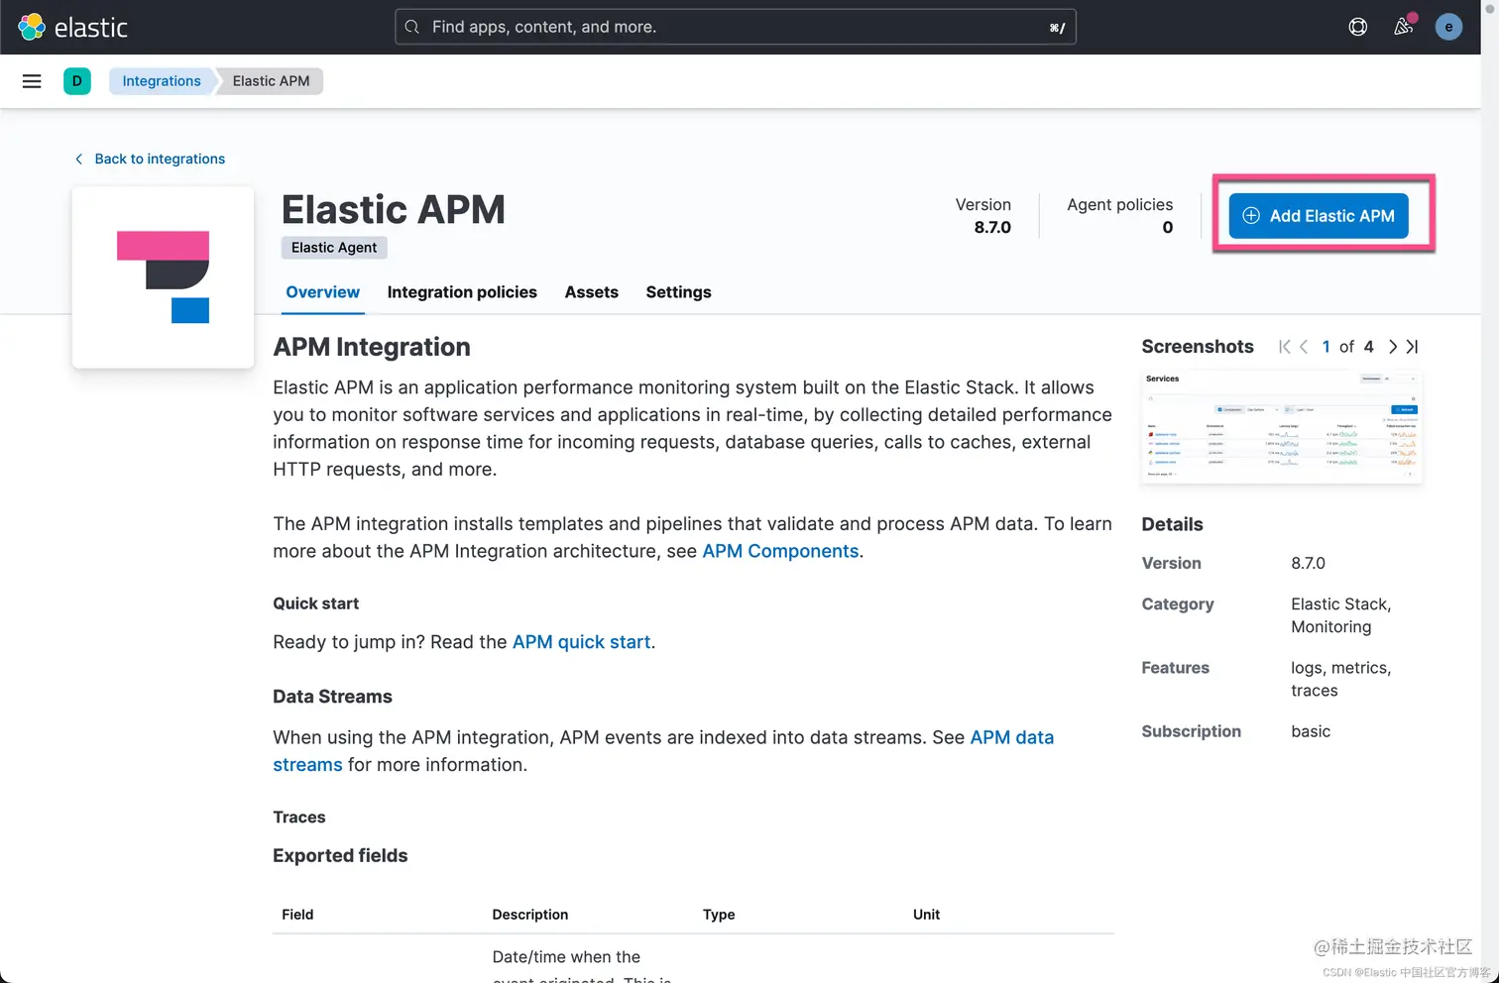The height and width of the screenshot is (983, 1499).
Task: Click the Add Elastic APM button
Action: click(x=1319, y=216)
